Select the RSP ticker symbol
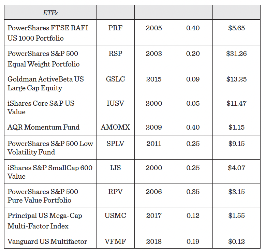The height and width of the screenshot is (251, 266). (x=115, y=54)
